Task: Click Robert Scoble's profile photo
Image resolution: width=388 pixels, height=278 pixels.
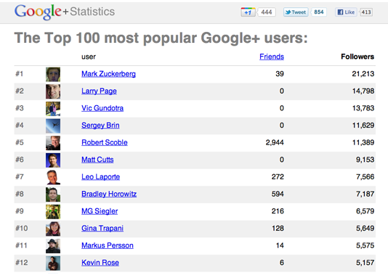Action: point(53,143)
